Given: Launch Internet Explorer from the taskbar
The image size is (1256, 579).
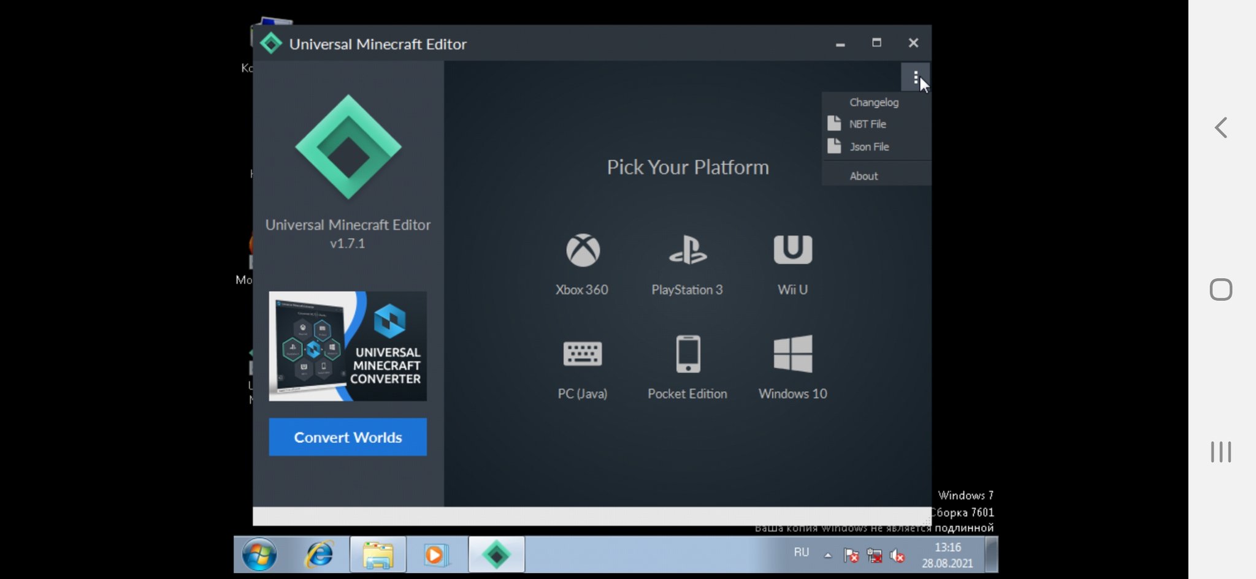Looking at the screenshot, I should pos(320,555).
